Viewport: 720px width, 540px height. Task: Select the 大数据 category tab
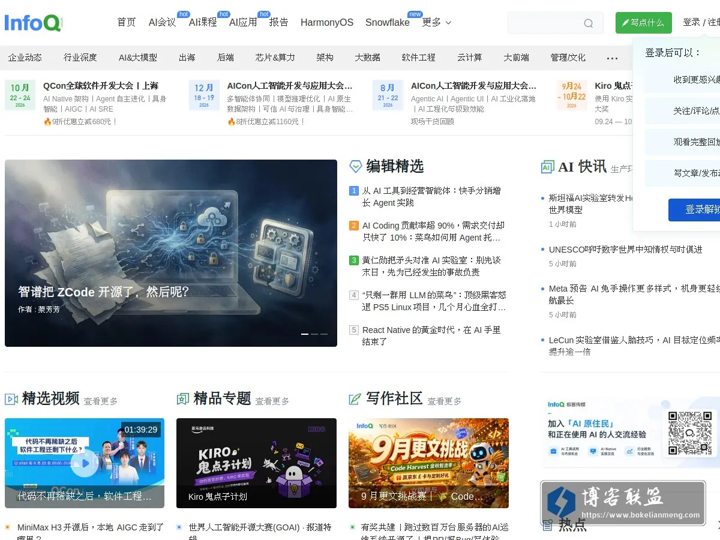[x=367, y=58]
